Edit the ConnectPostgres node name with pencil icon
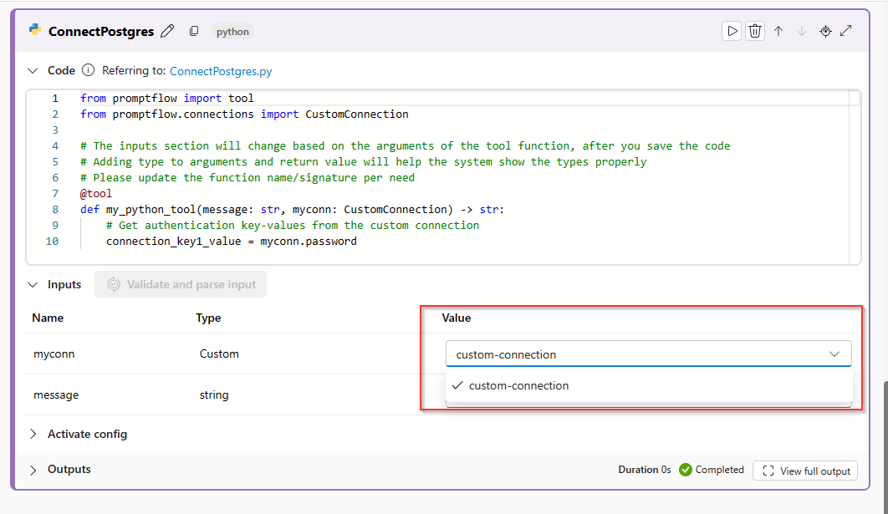 click(167, 31)
